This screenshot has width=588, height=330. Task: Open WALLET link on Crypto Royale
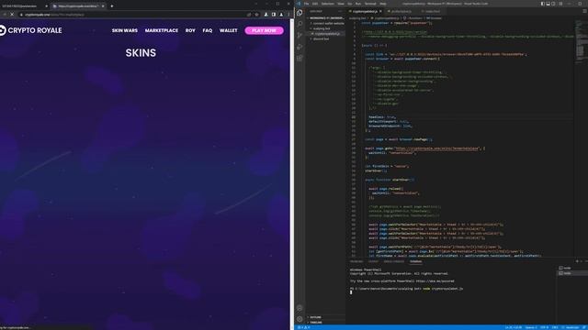(x=229, y=30)
